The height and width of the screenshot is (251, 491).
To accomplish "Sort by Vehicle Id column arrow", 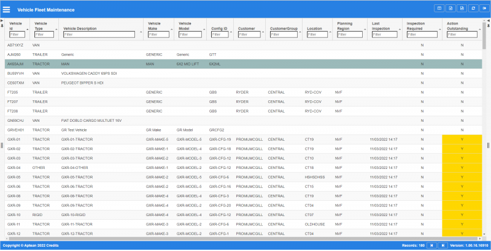I will 27,29.
